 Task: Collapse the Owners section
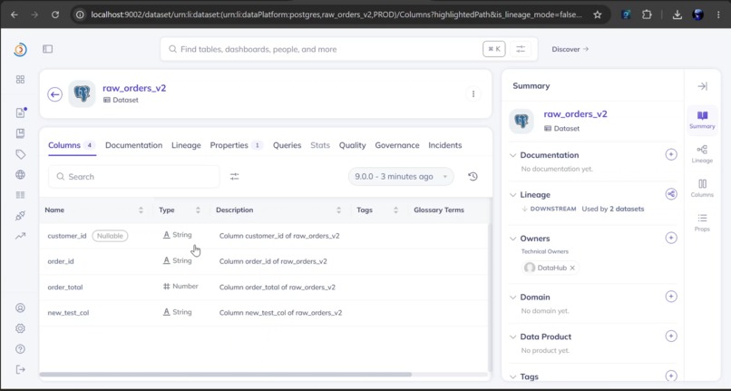(x=512, y=239)
